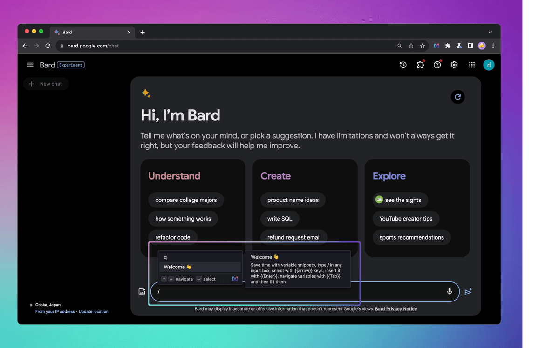Open the Google apps grid
559x348 pixels.
pyautogui.click(x=472, y=65)
